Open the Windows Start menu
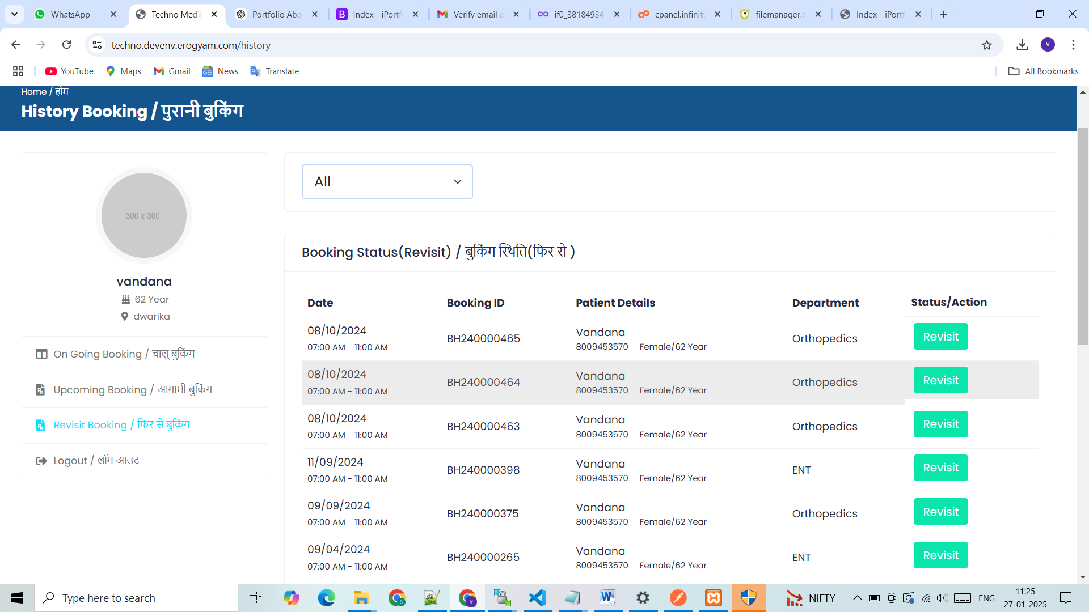 (17, 598)
